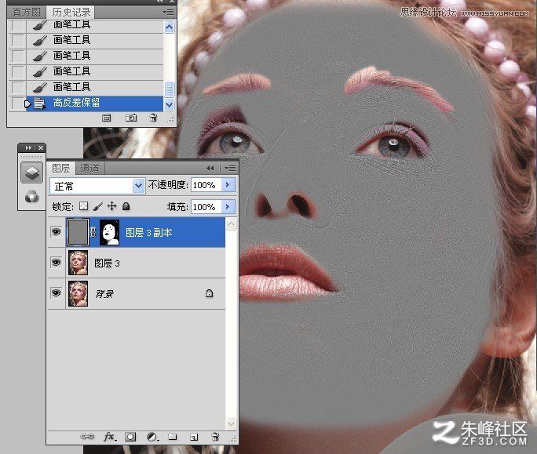537x454 pixels.
Task: Open the fill slider arrow
Action: (x=228, y=207)
